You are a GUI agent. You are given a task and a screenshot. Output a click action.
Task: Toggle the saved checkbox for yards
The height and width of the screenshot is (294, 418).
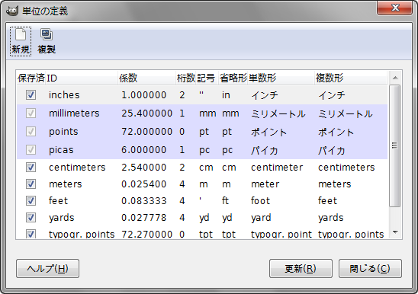tap(31, 218)
